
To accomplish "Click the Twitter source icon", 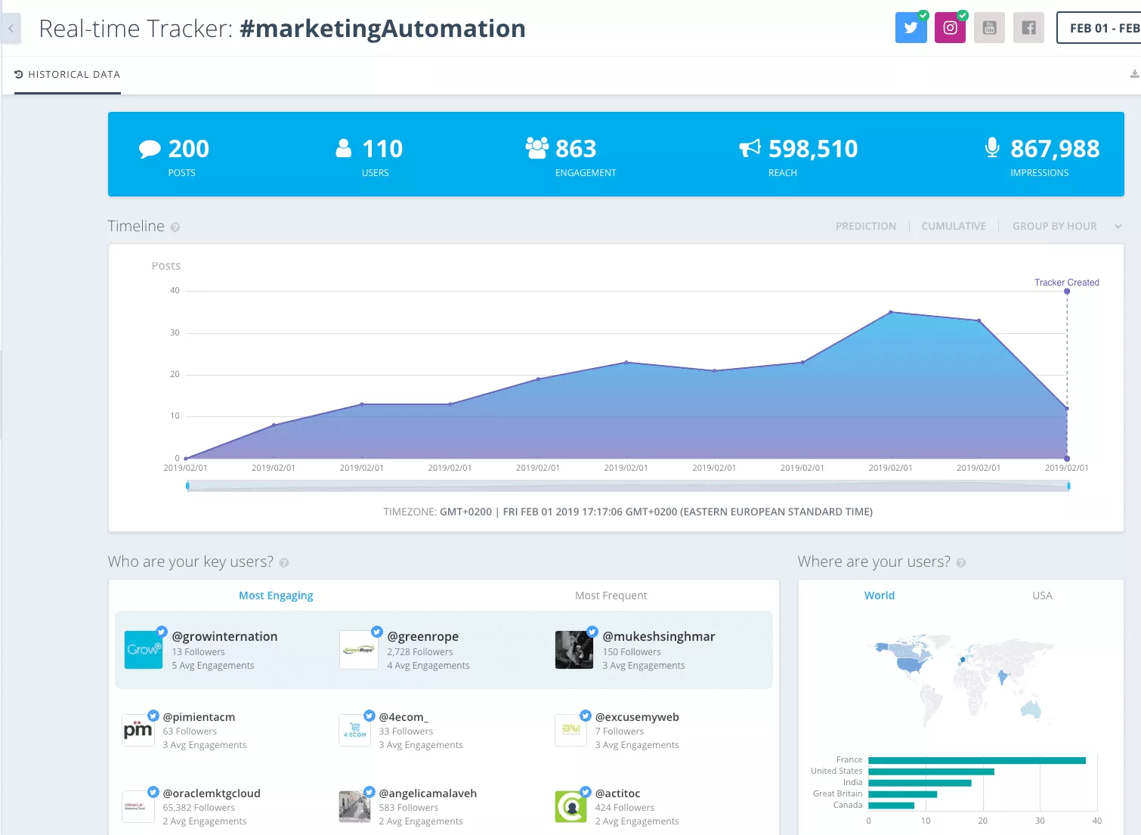I will (911, 28).
